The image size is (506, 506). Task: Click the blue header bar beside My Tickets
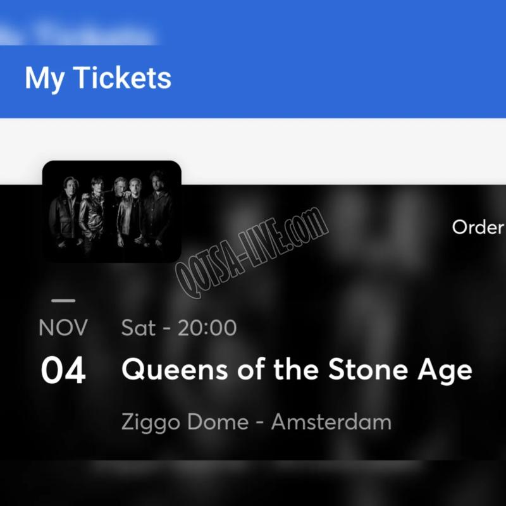(339, 79)
